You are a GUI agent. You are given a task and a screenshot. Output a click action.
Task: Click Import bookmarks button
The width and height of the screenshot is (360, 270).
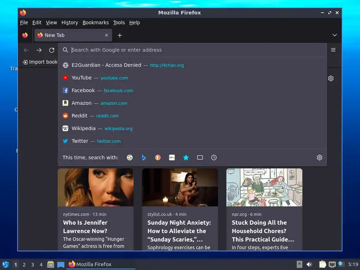(40, 62)
